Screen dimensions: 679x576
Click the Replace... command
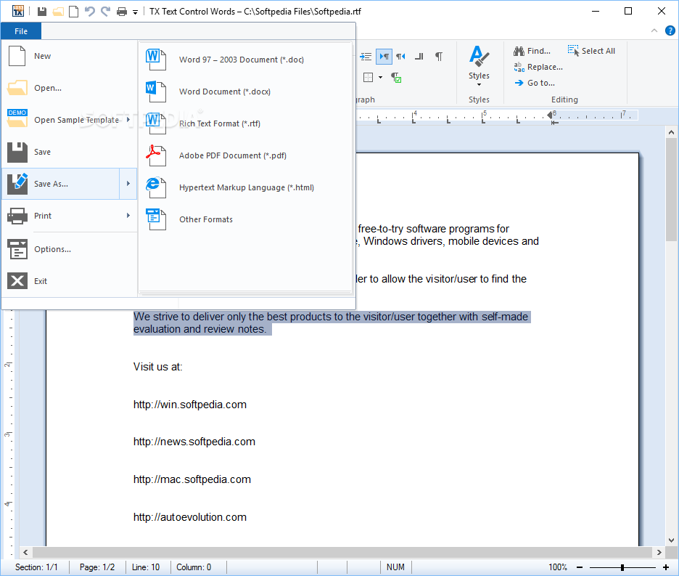point(538,67)
